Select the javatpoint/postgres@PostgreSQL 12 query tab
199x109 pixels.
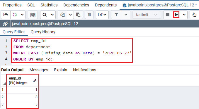point(160,5)
